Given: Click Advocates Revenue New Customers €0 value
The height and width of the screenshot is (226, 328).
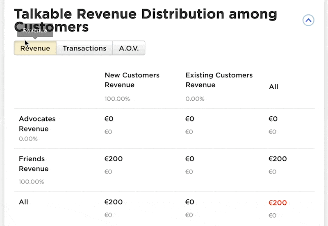Looking at the screenshot, I should point(109,119).
